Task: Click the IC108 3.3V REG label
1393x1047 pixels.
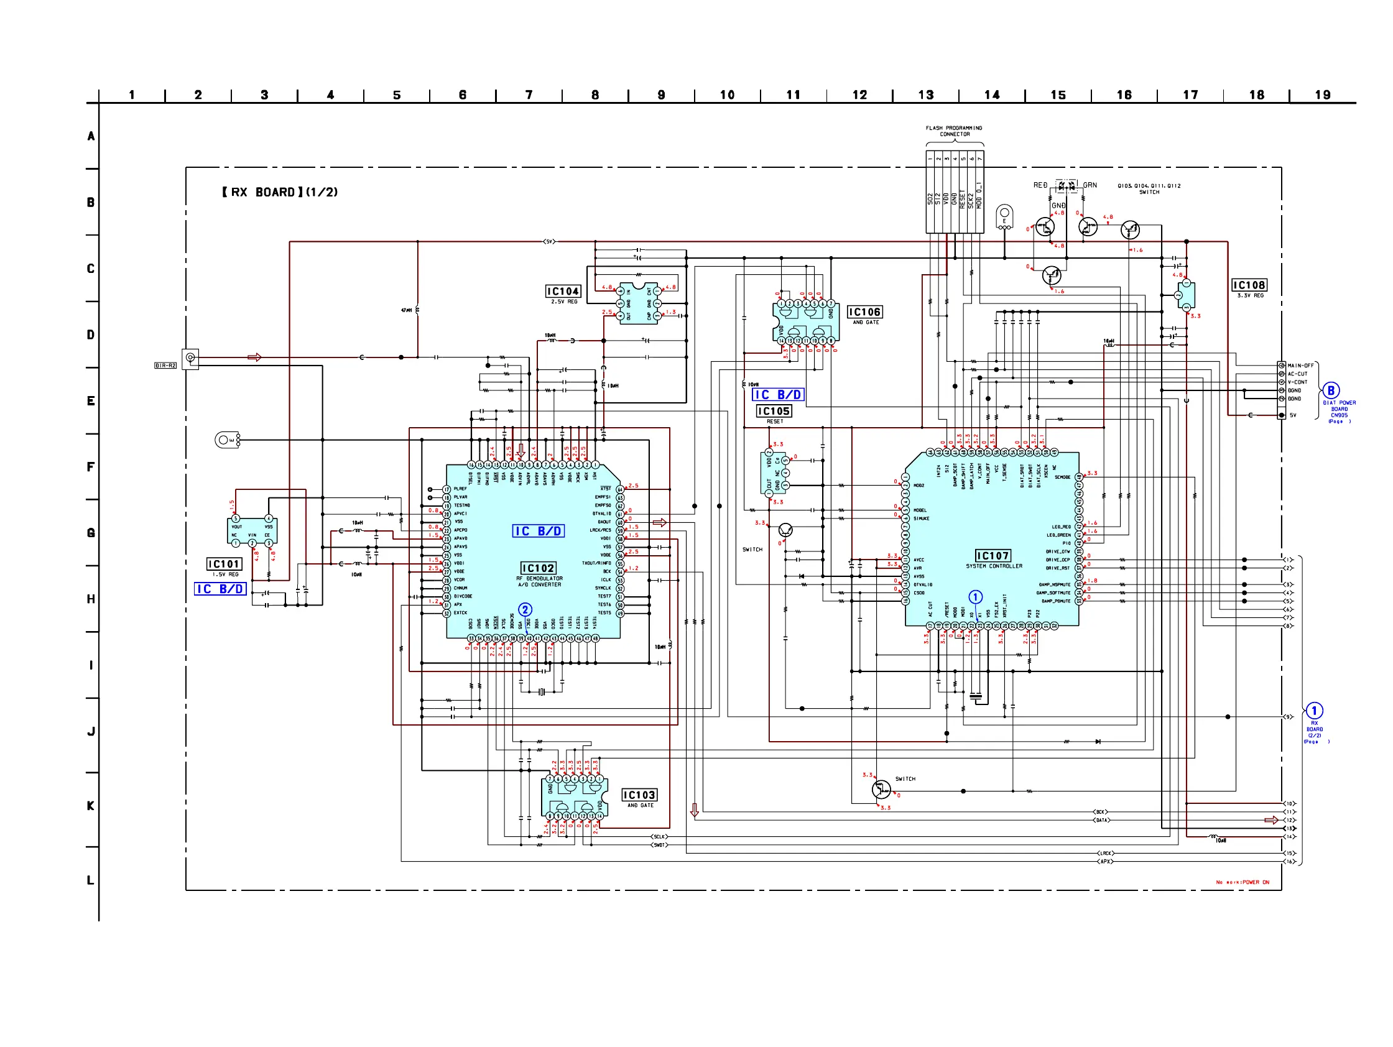Action: pos(1249,286)
